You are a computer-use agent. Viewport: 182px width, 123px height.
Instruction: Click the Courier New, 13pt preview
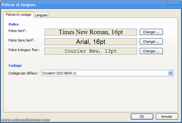click(90, 51)
